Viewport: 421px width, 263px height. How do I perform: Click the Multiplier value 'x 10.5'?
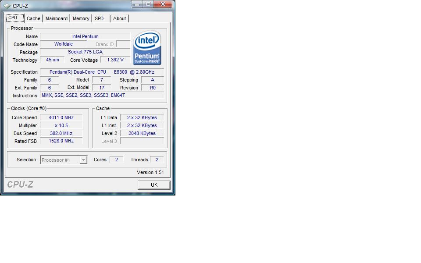tap(61, 125)
